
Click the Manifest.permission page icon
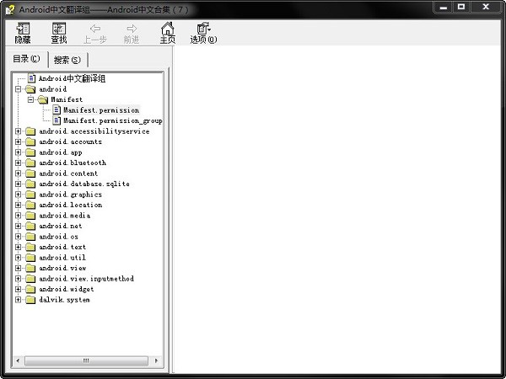tap(57, 110)
